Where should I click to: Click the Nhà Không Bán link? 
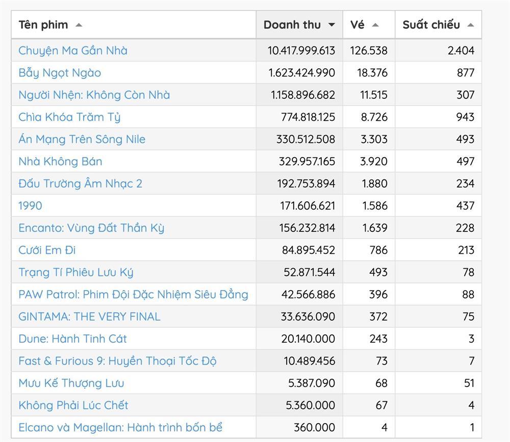coord(60,161)
